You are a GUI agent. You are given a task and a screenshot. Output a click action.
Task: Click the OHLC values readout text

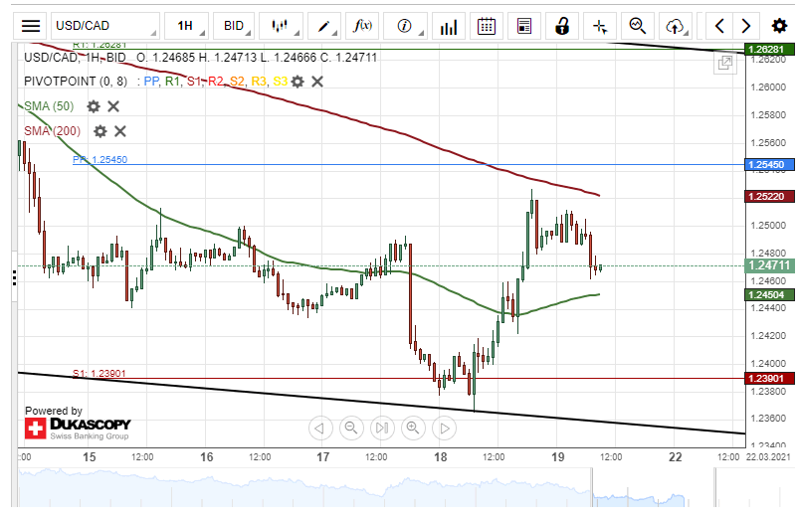[257, 58]
